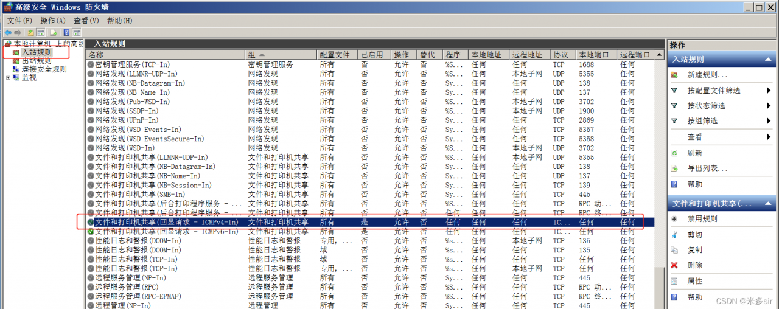779x309 pixels.
Task: Collapse the 入站规则 actions section header
Action: point(722,60)
